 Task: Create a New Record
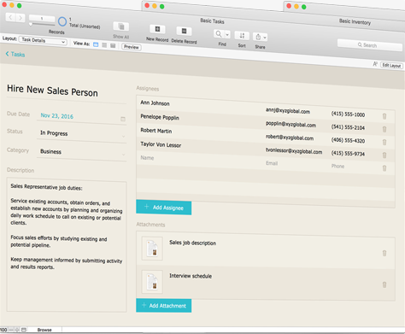coord(157,29)
